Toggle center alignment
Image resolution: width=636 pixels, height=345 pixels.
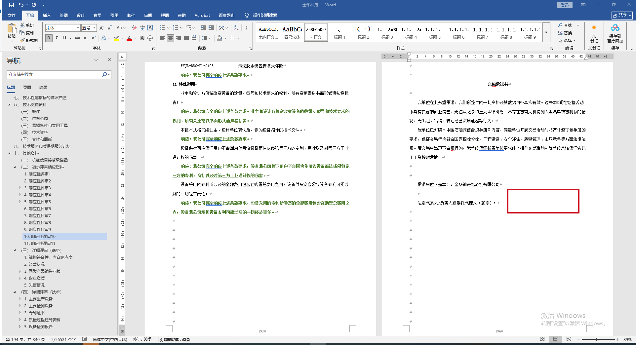coord(171,38)
